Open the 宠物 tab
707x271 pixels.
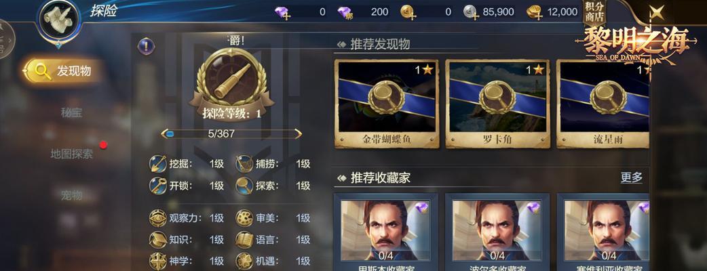[x=71, y=195]
